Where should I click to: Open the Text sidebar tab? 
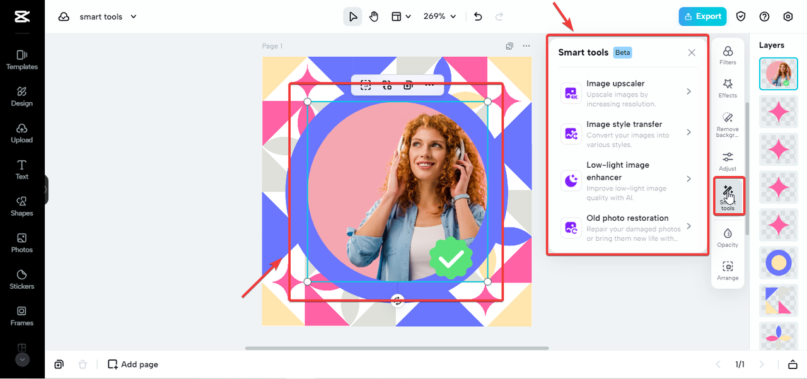[x=22, y=170]
